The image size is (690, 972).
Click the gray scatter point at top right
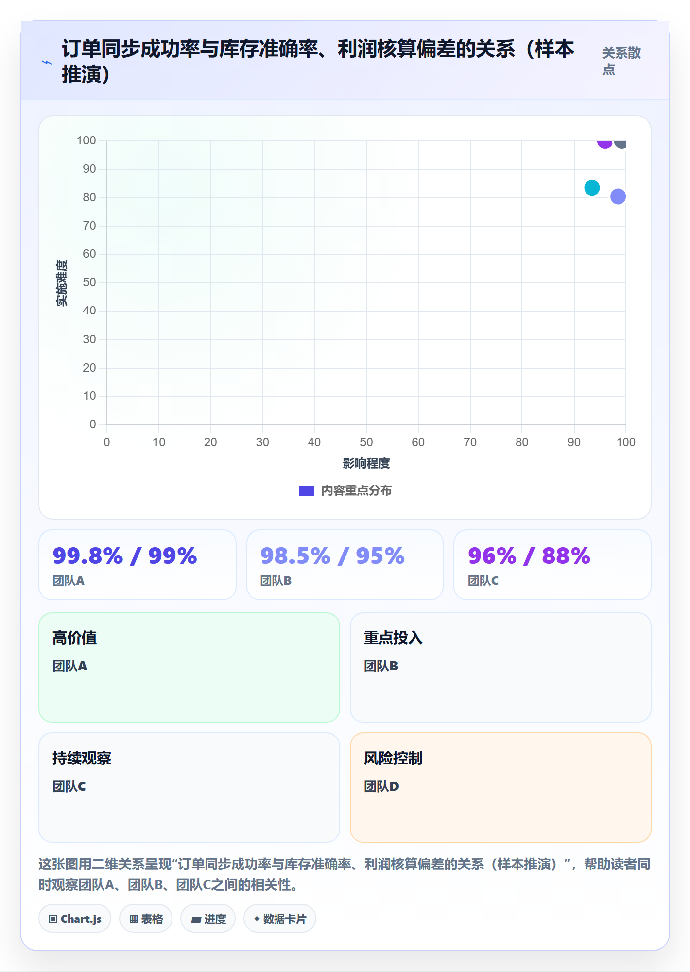[x=620, y=143]
